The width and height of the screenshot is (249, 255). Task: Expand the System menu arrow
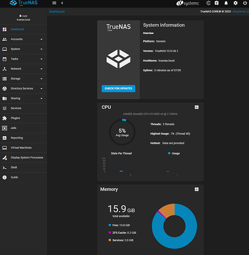[41, 49]
